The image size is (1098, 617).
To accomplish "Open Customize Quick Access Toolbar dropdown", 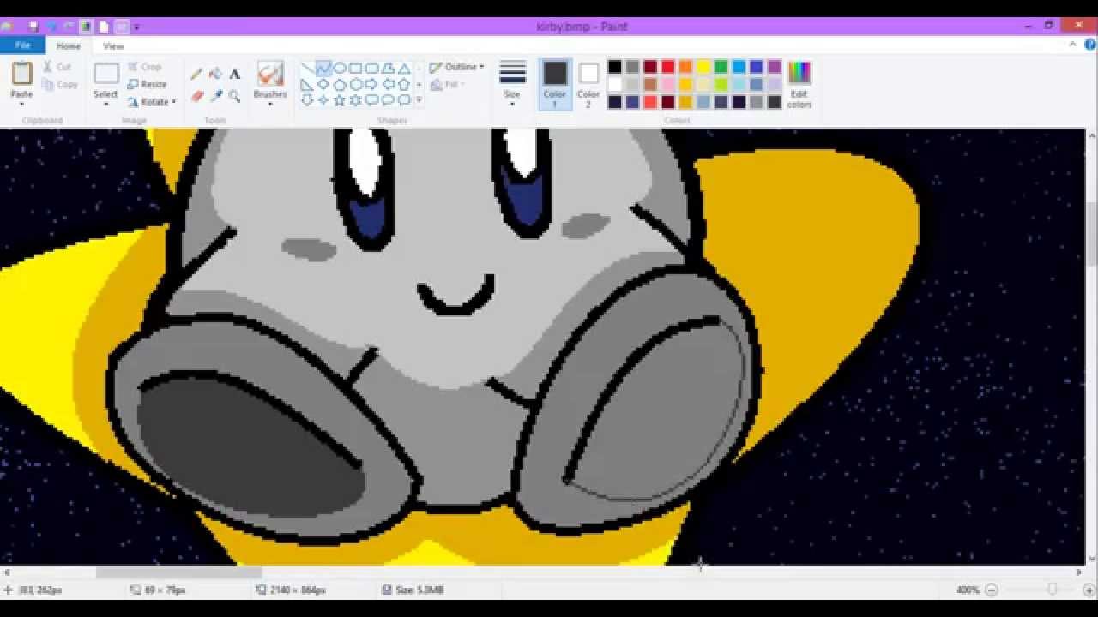I will tap(136, 27).
